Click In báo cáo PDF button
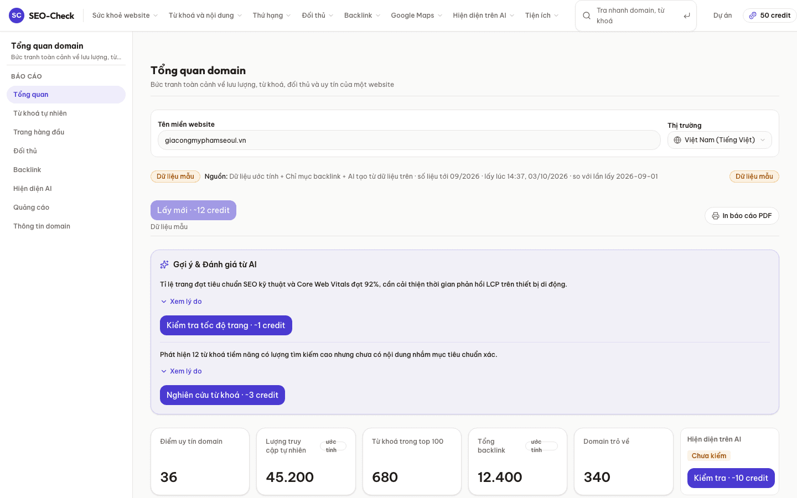797x498 pixels. [x=742, y=216]
